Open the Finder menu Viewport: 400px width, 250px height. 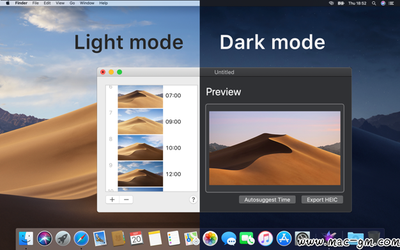(21, 3)
